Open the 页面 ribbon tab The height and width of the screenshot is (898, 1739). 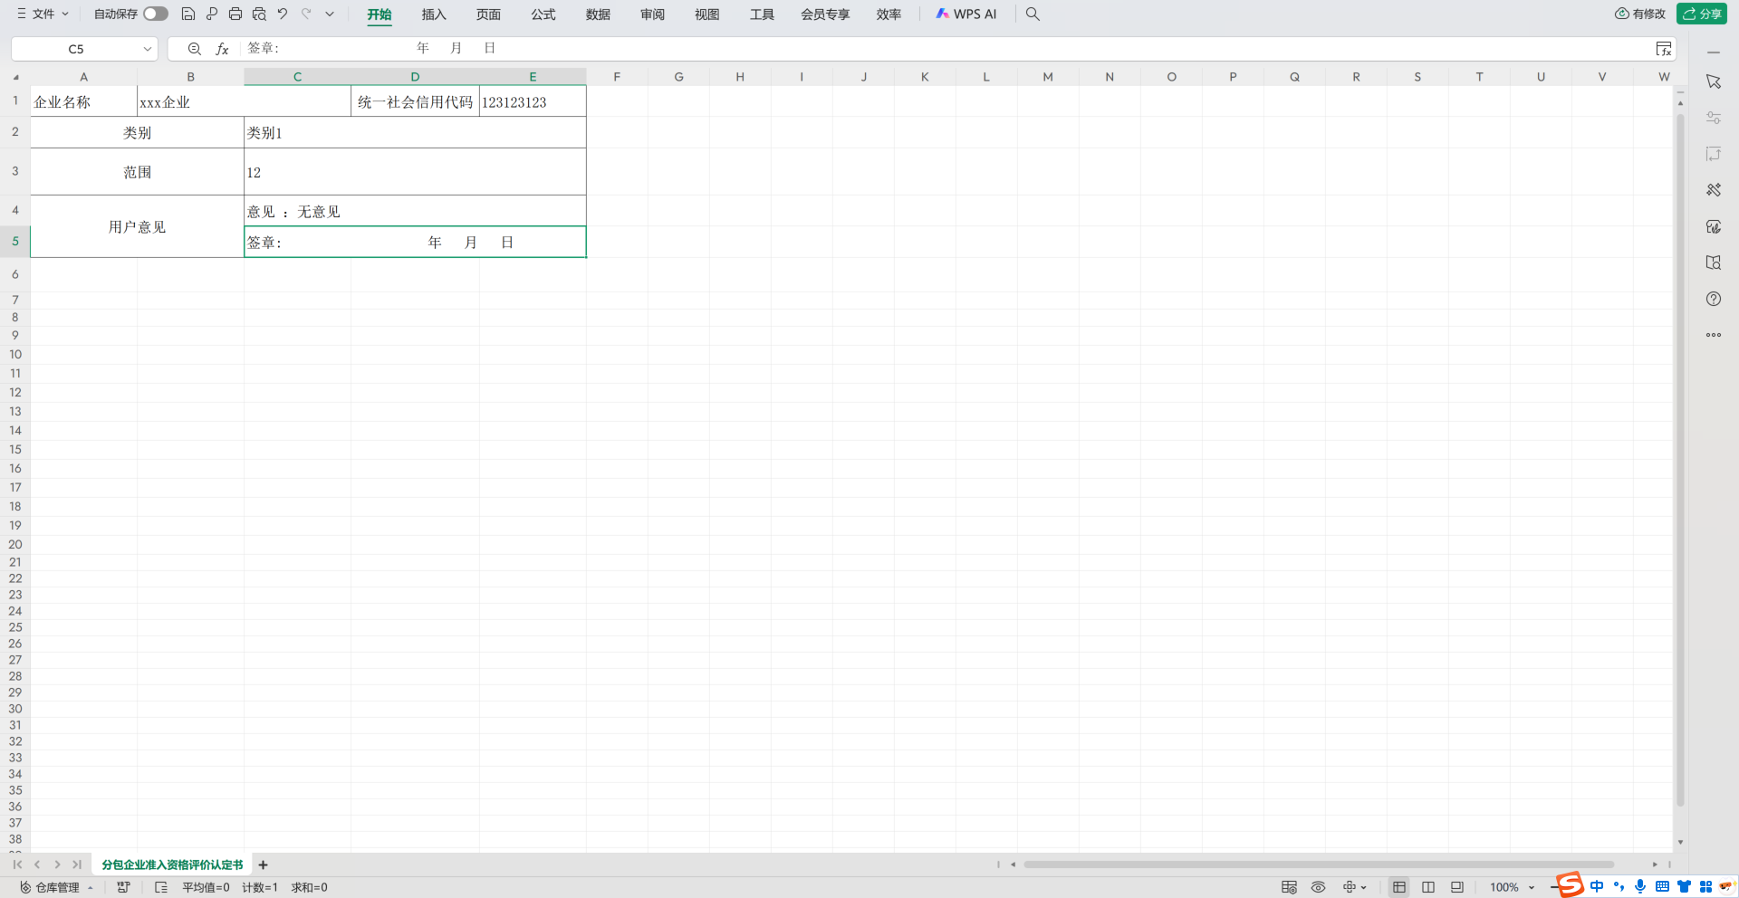coord(488,14)
